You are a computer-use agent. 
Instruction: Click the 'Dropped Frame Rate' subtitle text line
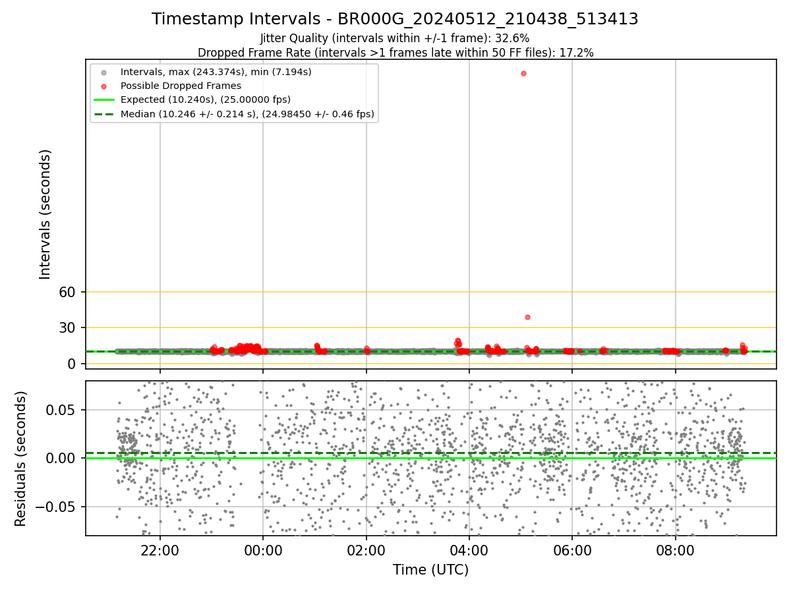pos(395,53)
